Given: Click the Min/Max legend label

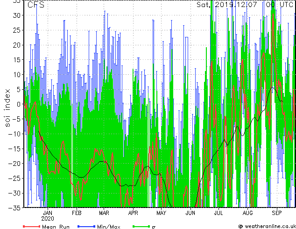Looking at the screenshot, I should coord(108,227).
